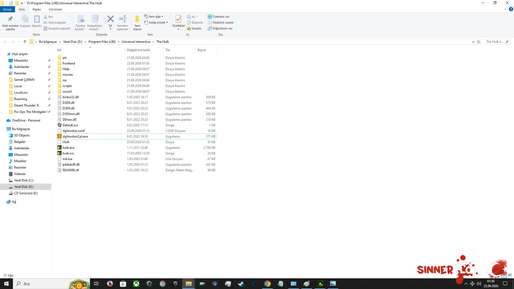The width and height of the screenshot is (514, 289).
Task: Select the dgVoodooCpl.exe file icon
Action: (59, 136)
